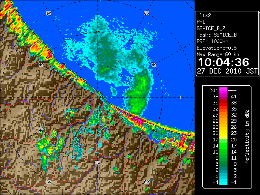
Task: Click the "40" range label at the bottom of the center axis
Action: click(x=97, y=162)
